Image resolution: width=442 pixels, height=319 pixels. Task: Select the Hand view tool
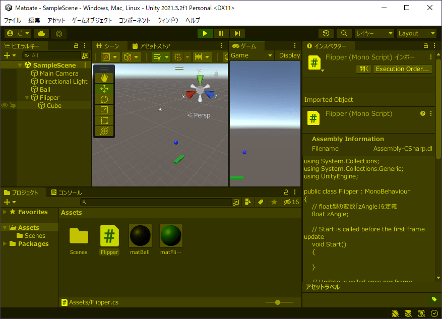[104, 78]
